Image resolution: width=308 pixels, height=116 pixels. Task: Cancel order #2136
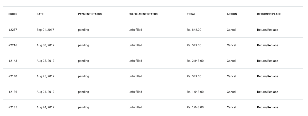(231, 92)
